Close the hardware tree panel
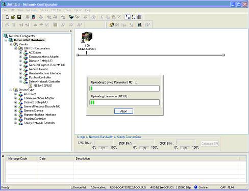Screen dimensions: 249x191 coord(70,31)
